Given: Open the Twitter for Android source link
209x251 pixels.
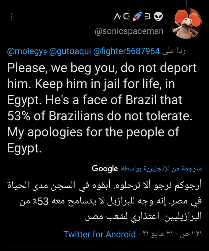Looking at the screenshot, I should click(100, 234).
